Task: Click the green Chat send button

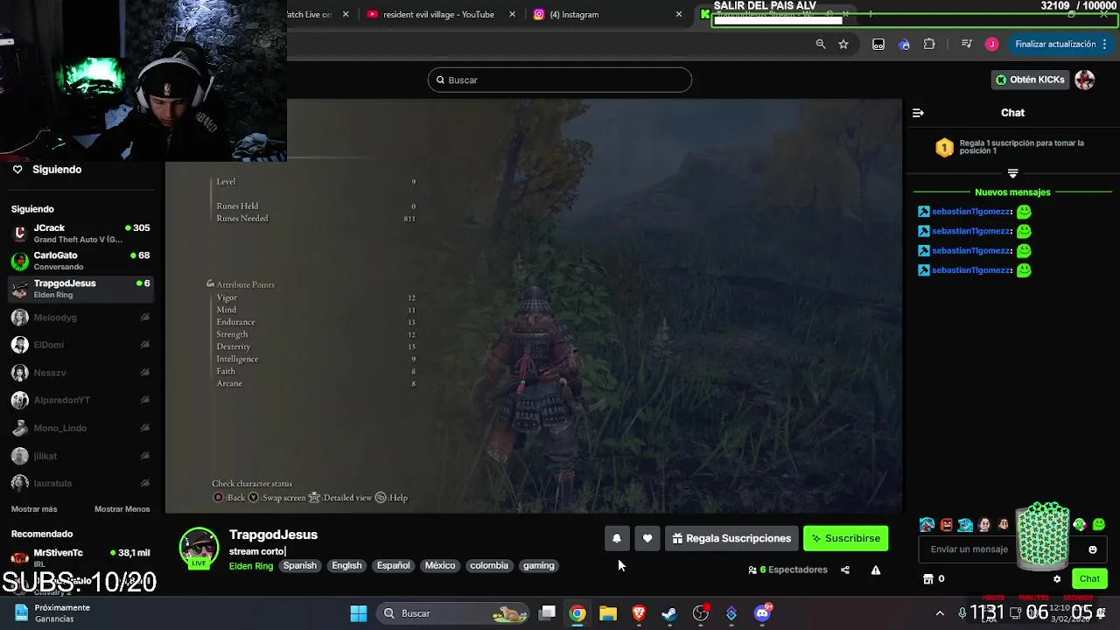Action: point(1089,578)
